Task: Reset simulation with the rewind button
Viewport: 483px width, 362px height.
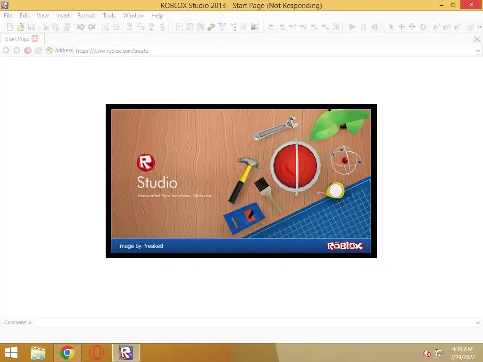Action: coord(374,27)
